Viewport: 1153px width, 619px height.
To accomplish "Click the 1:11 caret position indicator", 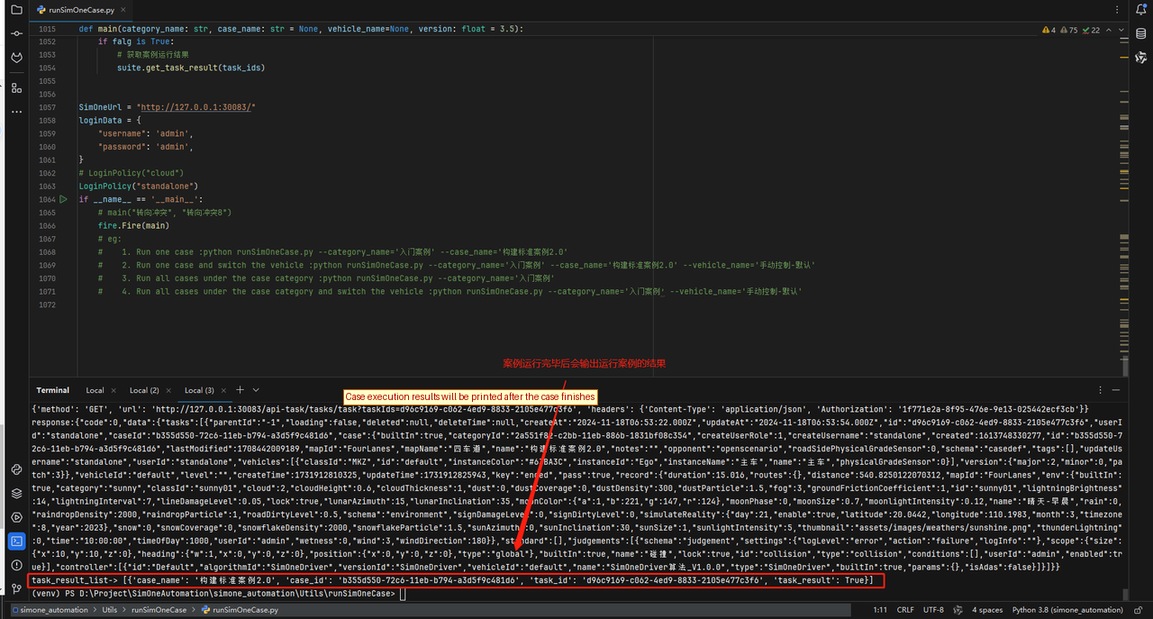I will (881, 610).
